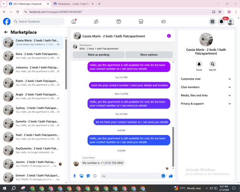Open the Marketplace storefront icon in top navigation
Image resolution: width=240 pixels, height=192 pixels.
141,22
